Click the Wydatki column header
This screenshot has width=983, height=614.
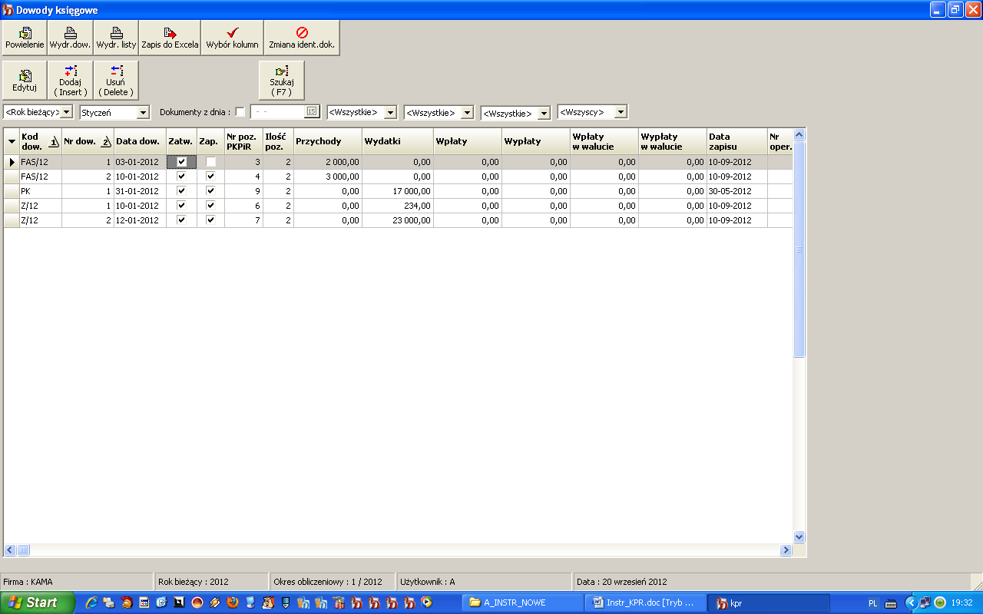pyautogui.click(x=398, y=141)
